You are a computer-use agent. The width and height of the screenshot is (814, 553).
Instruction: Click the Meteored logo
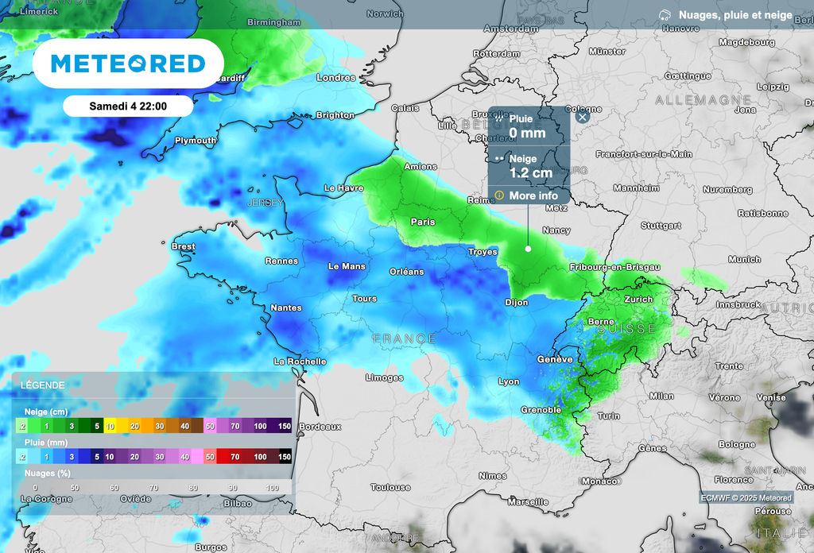click(x=127, y=64)
